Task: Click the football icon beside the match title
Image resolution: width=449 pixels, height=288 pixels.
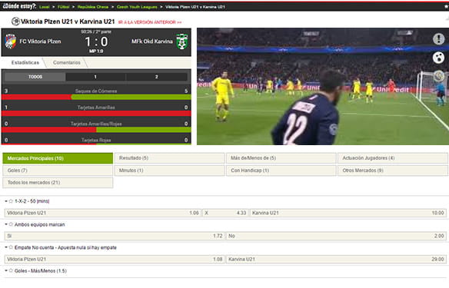Action: [x=15, y=22]
